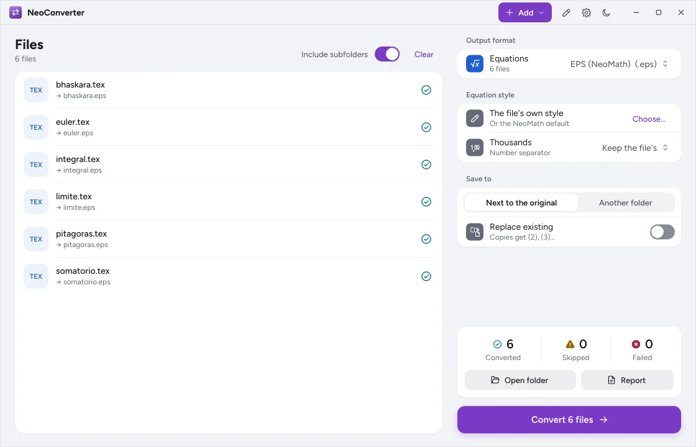Open the conversion Report
This screenshot has height=447, width=696.
(627, 380)
